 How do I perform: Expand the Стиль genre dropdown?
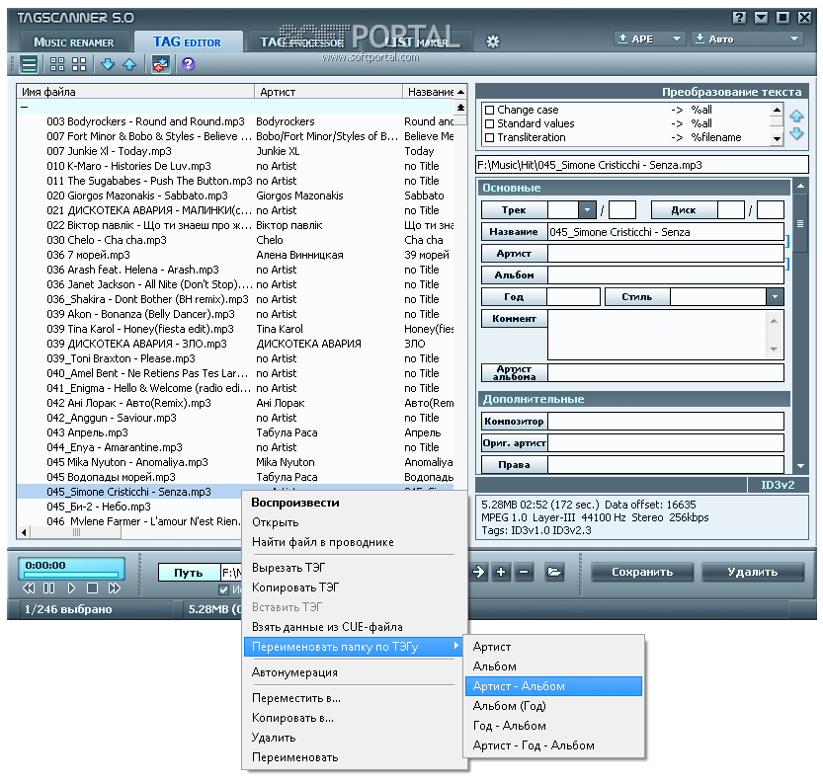coord(775,297)
